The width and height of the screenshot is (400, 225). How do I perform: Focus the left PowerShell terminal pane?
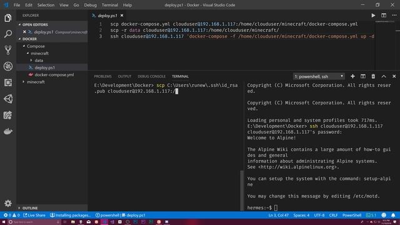tap(166, 146)
